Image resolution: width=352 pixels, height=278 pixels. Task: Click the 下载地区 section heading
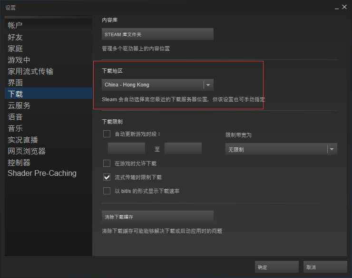(x=112, y=71)
